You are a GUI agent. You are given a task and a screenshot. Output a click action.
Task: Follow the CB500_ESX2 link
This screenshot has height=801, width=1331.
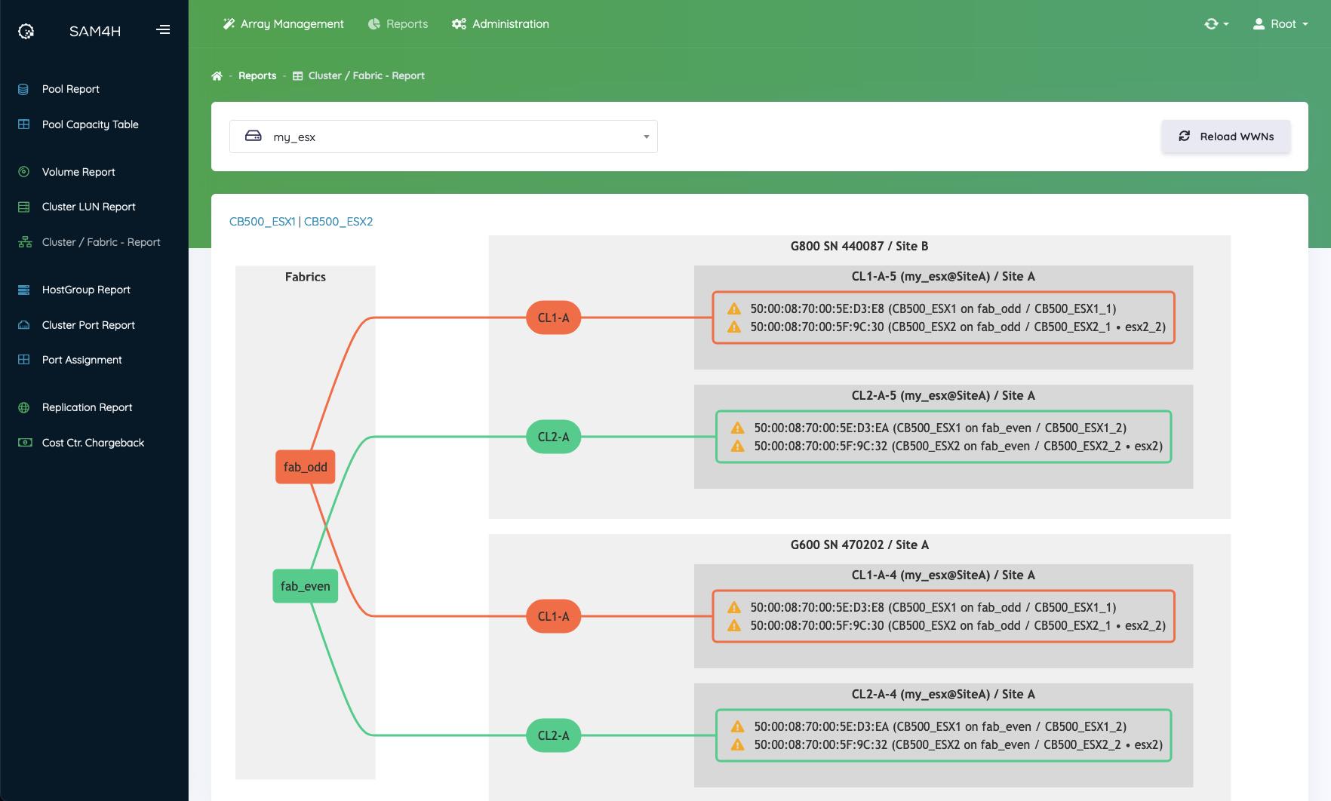point(338,222)
